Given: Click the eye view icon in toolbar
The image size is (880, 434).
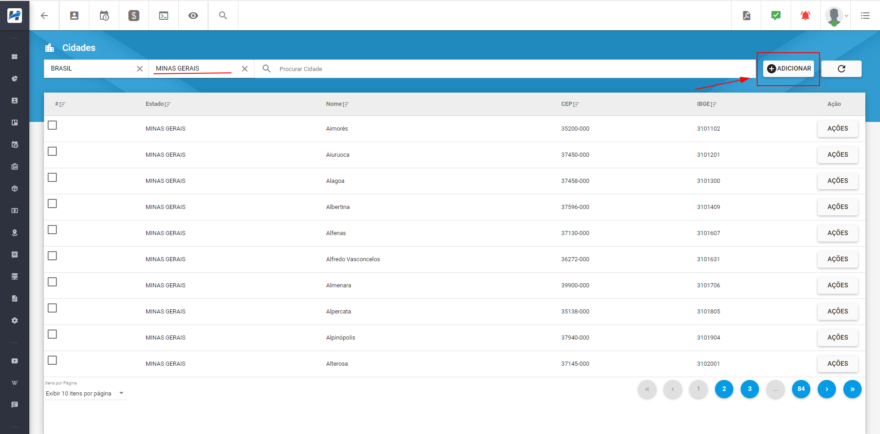Looking at the screenshot, I should [193, 16].
